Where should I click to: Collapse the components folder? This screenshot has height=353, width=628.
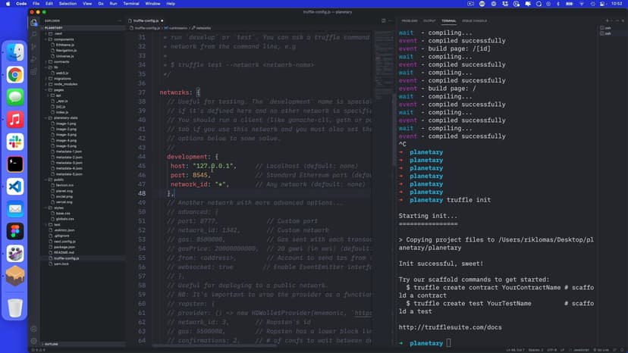[x=64, y=39]
